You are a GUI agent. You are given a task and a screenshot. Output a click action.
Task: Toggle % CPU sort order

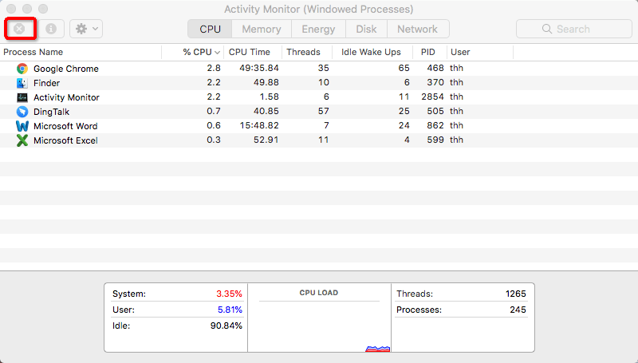pos(193,52)
